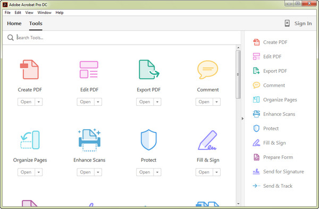The image size is (319, 209).
Task: Click Open button under Create PDF
Action: (26, 102)
